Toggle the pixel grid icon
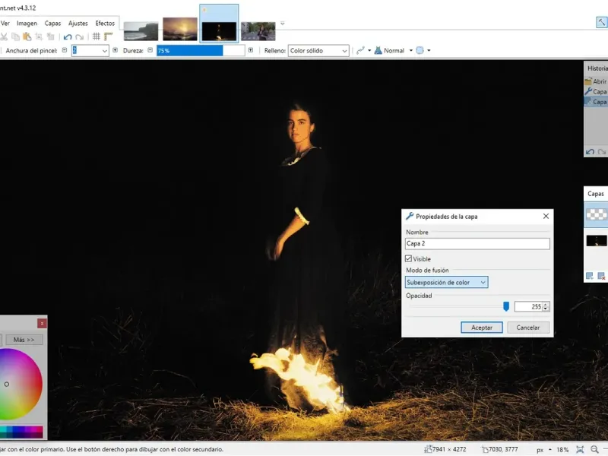This screenshot has height=456, width=608. tap(97, 36)
